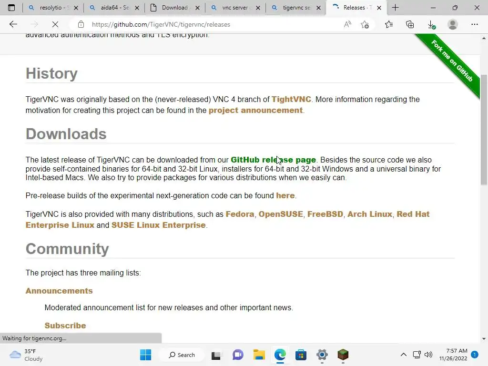Click the History heading text
This screenshot has height=366, width=488.
[51, 73]
